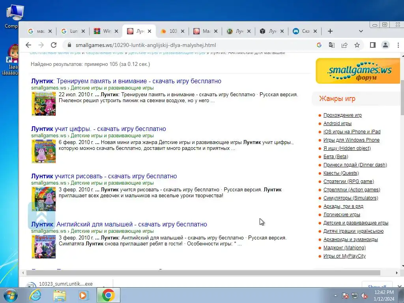The height and width of the screenshot is (303, 404).
Task: Open 'Игры для Windows Phone' link
Action: point(352,140)
